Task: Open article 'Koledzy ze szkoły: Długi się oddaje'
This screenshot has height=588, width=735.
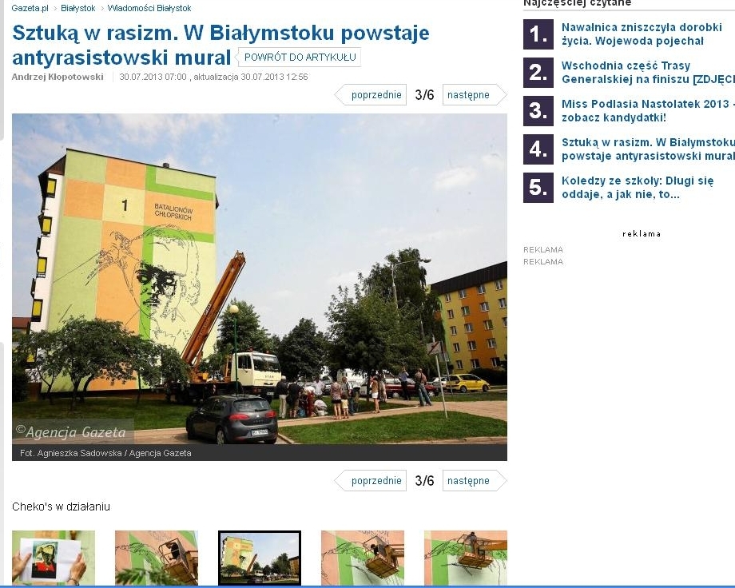Action: (x=638, y=188)
